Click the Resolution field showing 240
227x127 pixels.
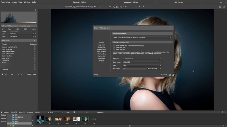134,69
